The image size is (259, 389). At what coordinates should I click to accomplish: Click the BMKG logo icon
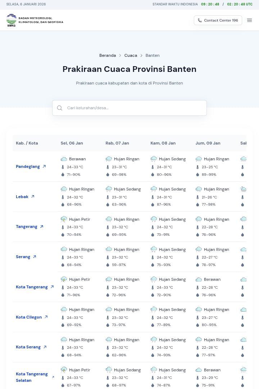tap(12, 20)
